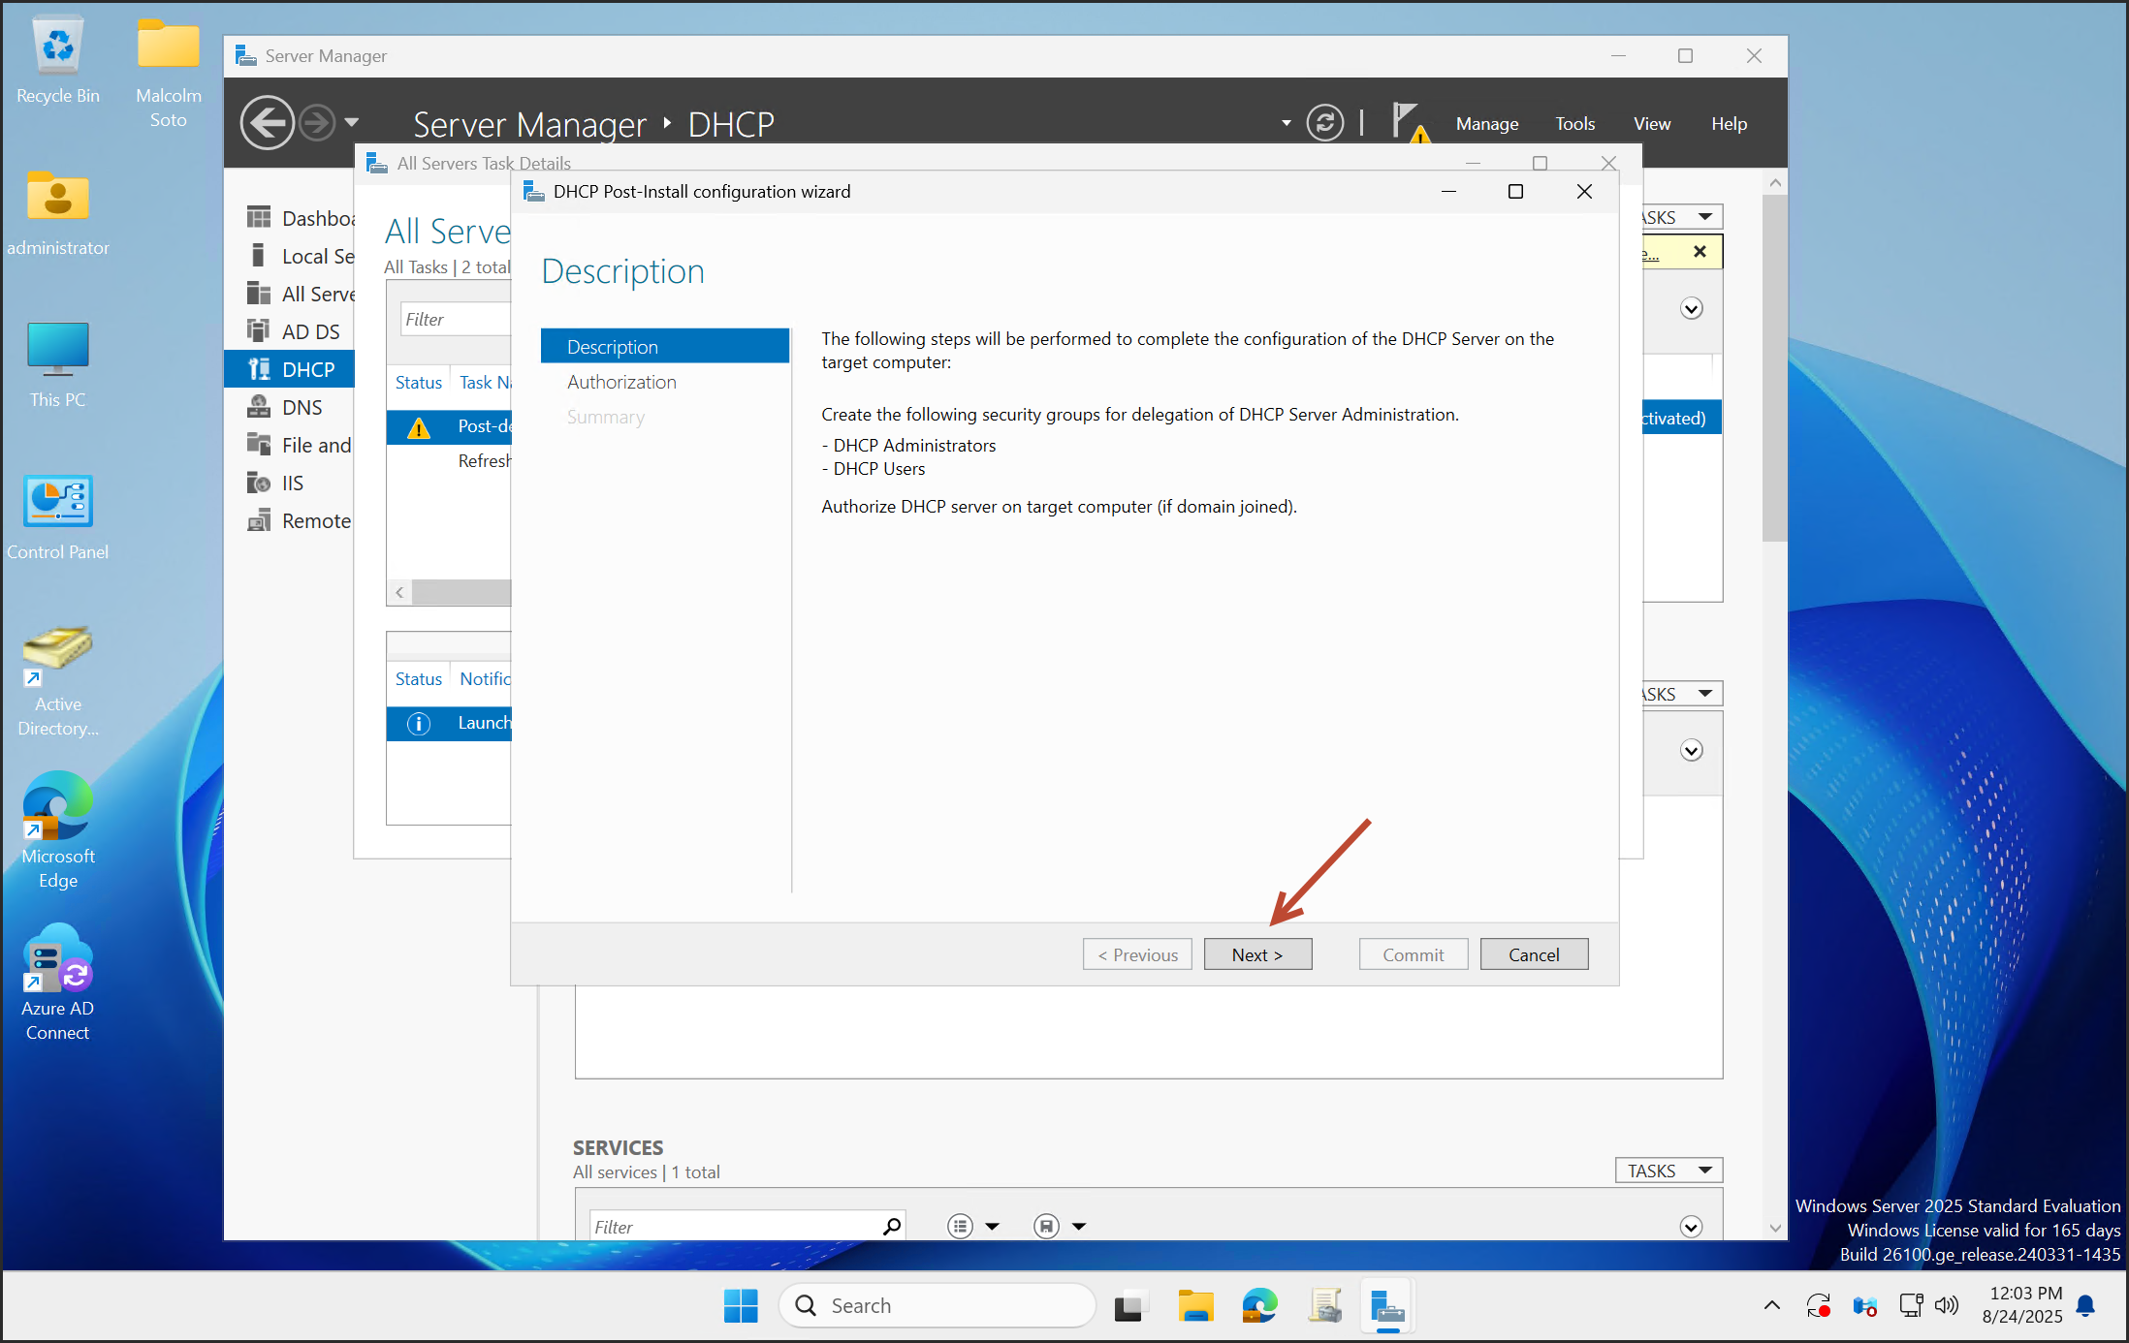Collapse the events panel using the chevron
Viewport: 2129px width, 1343px height.
1691,750
